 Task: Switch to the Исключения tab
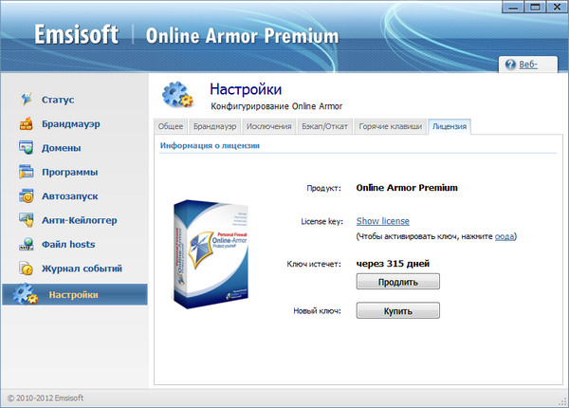268,126
